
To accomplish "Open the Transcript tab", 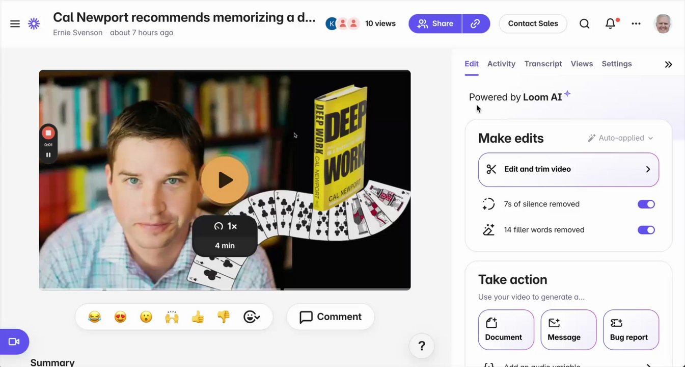I will click(543, 64).
